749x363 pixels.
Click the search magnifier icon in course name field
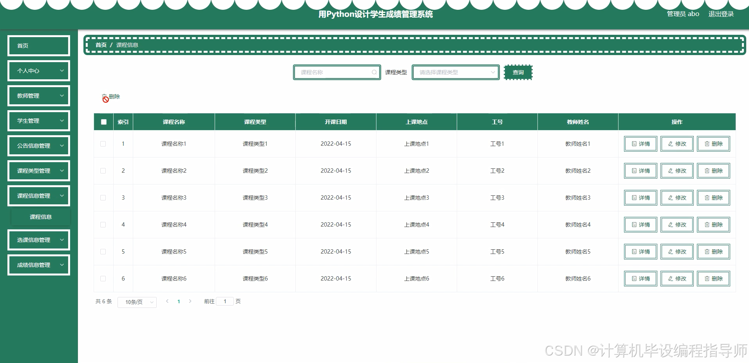coord(374,72)
